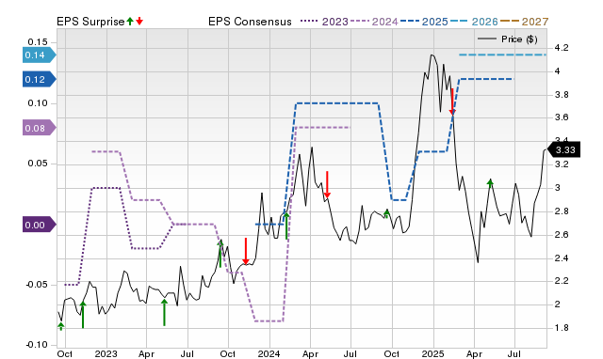Click the 0.14 light blue value tag
Viewport: 603px width, 359px height.
pos(40,55)
